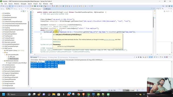Screen dimensions: 173x97
Task: Click the Open Perspective icon at top right
Action: tap(167, 6)
